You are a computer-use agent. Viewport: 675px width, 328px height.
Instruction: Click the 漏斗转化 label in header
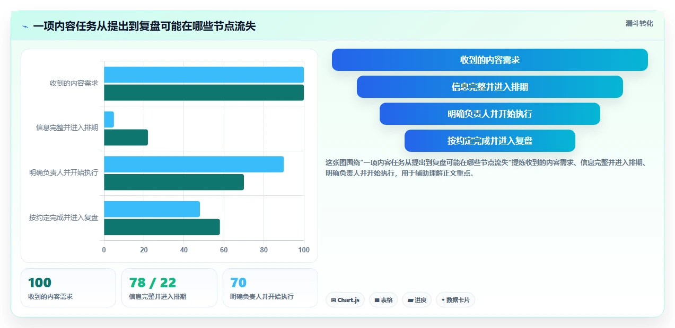[639, 24]
